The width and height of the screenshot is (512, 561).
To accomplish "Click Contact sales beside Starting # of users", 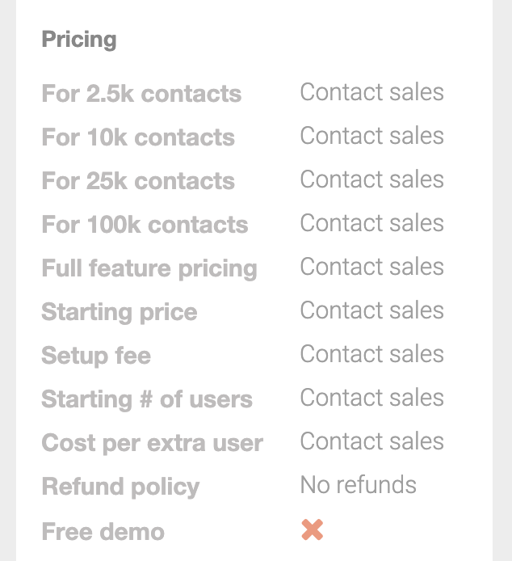I will click(x=371, y=398).
